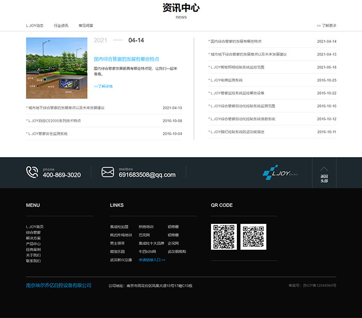Open the L.JOY动态 tab
The height and width of the screenshot is (318, 362).
coord(35,25)
